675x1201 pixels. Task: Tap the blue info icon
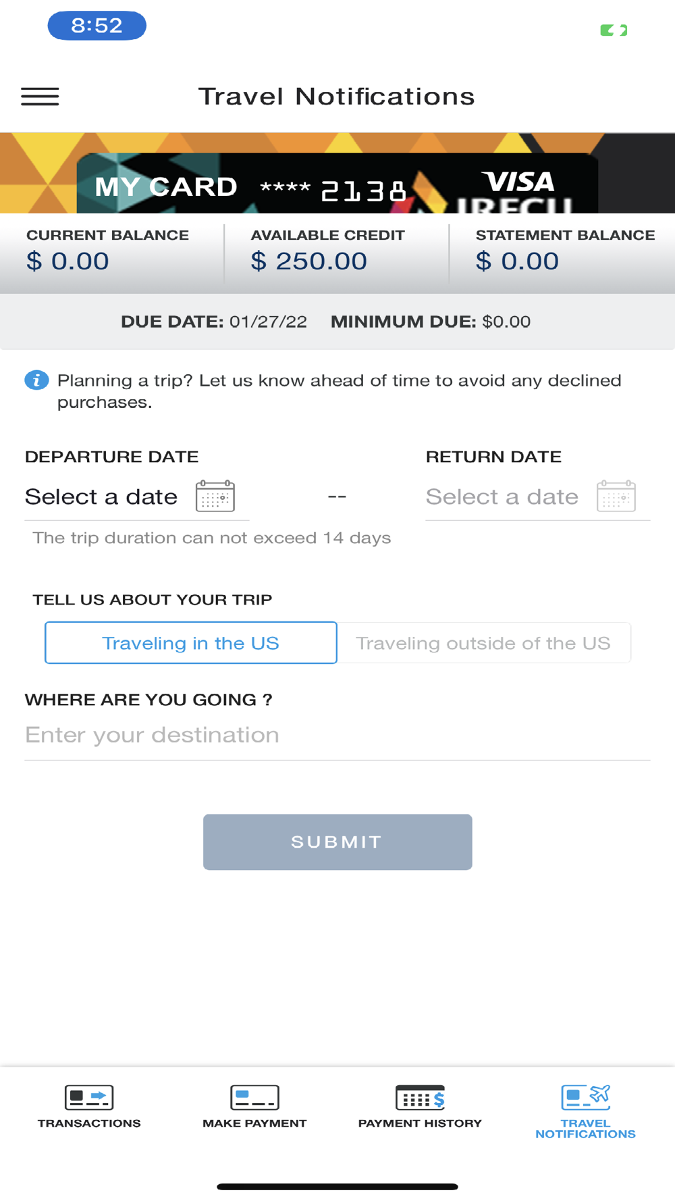tap(36, 380)
